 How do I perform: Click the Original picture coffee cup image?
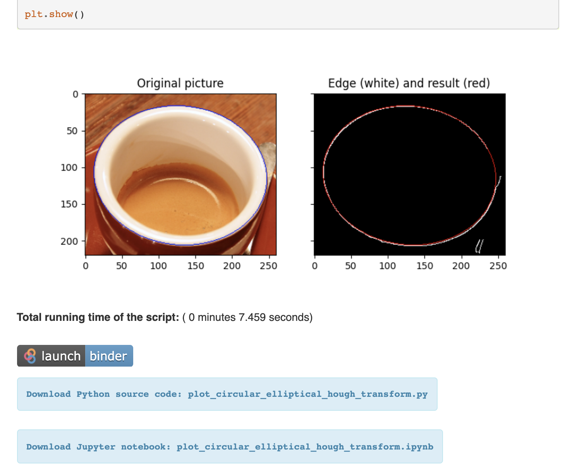pos(180,174)
